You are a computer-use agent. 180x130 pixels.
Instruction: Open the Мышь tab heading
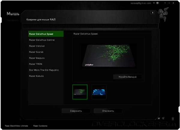tap(13, 14)
